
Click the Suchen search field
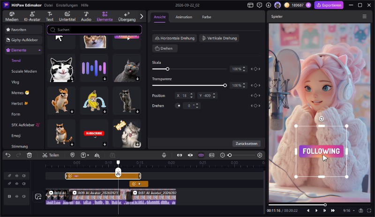pyautogui.click(x=95, y=30)
